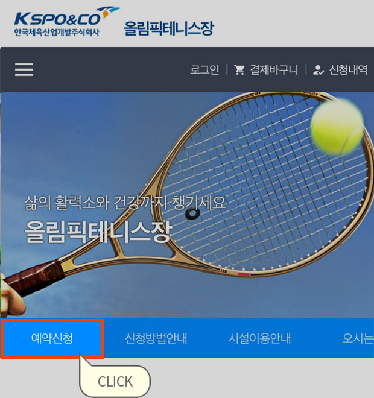Click the racket handle grip in banner

click(x=33, y=278)
